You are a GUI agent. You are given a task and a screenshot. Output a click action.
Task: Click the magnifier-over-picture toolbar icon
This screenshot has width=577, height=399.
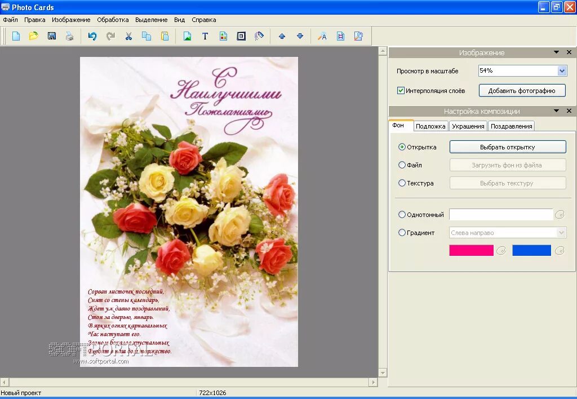click(x=358, y=36)
